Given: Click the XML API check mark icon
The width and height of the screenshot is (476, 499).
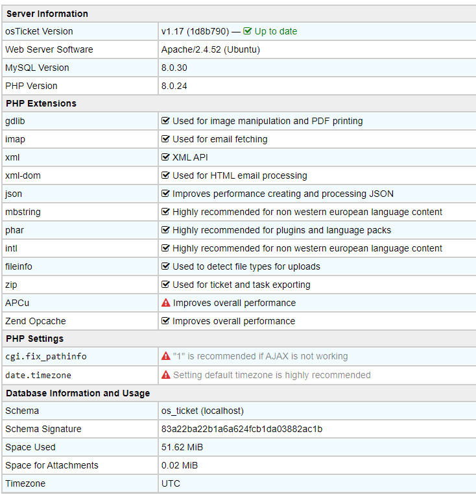Looking at the screenshot, I should tap(165, 157).
